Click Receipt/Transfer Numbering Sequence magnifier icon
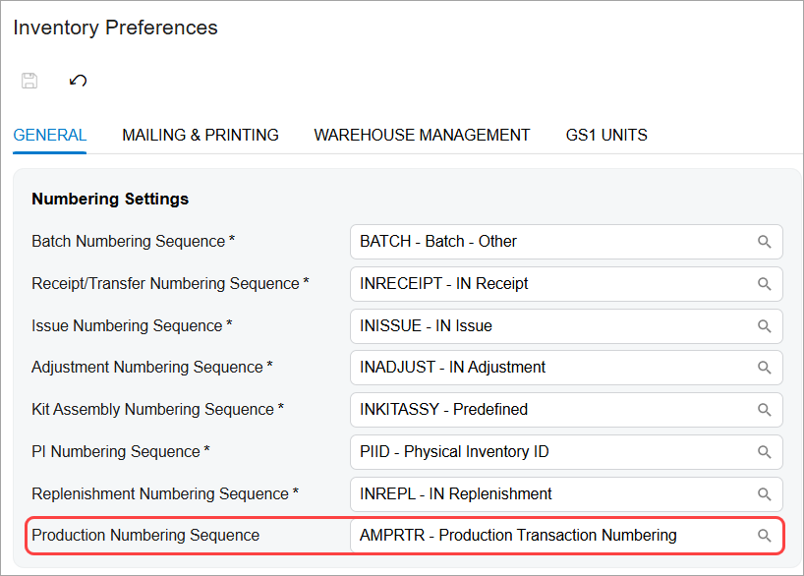Viewport: 804px width, 576px height. (x=764, y=284)
